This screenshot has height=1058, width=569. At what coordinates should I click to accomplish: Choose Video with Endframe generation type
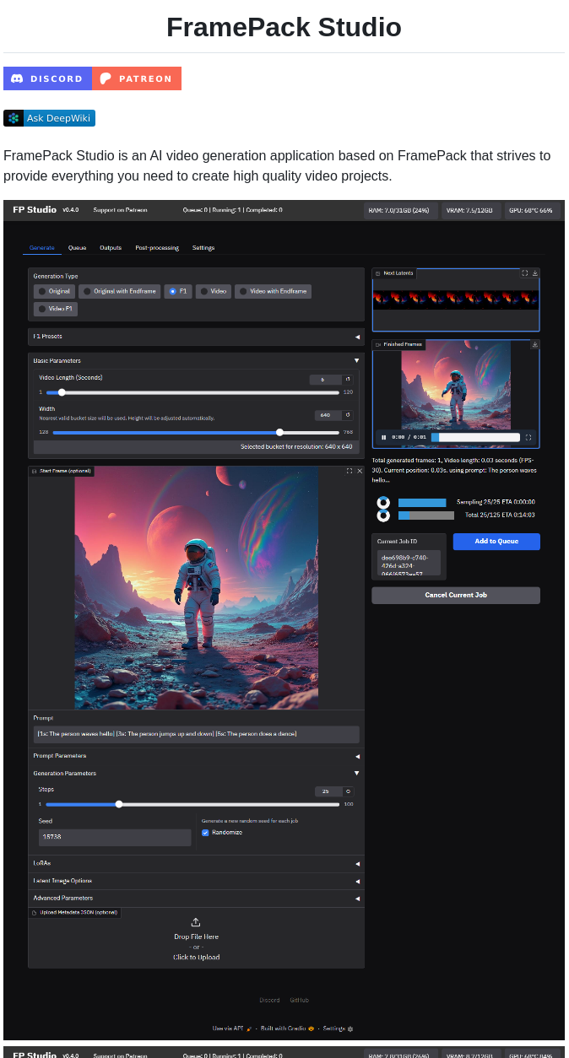[x=273, y=291]
